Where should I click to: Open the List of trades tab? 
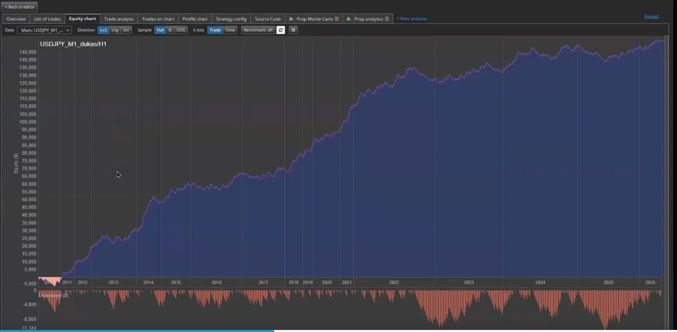point(47,19)
